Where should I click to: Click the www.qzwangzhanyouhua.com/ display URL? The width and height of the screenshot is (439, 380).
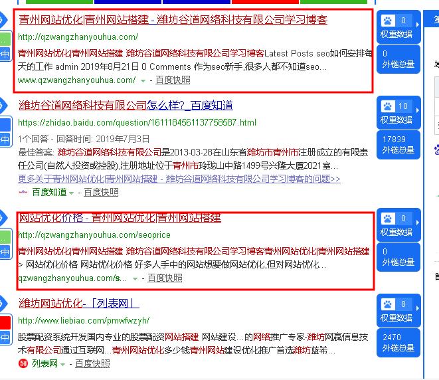[77, 80]
